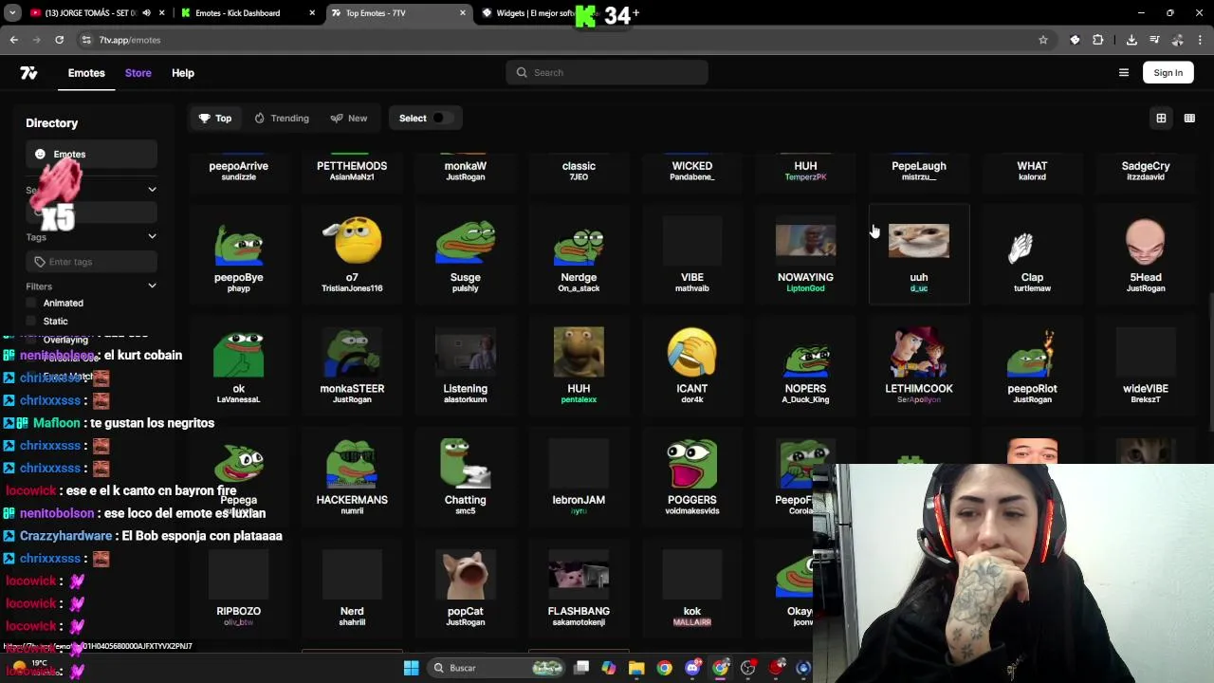Open File Explorer from the taskbar
Viewport: 1214px width, 683px height.
point(636,668)
